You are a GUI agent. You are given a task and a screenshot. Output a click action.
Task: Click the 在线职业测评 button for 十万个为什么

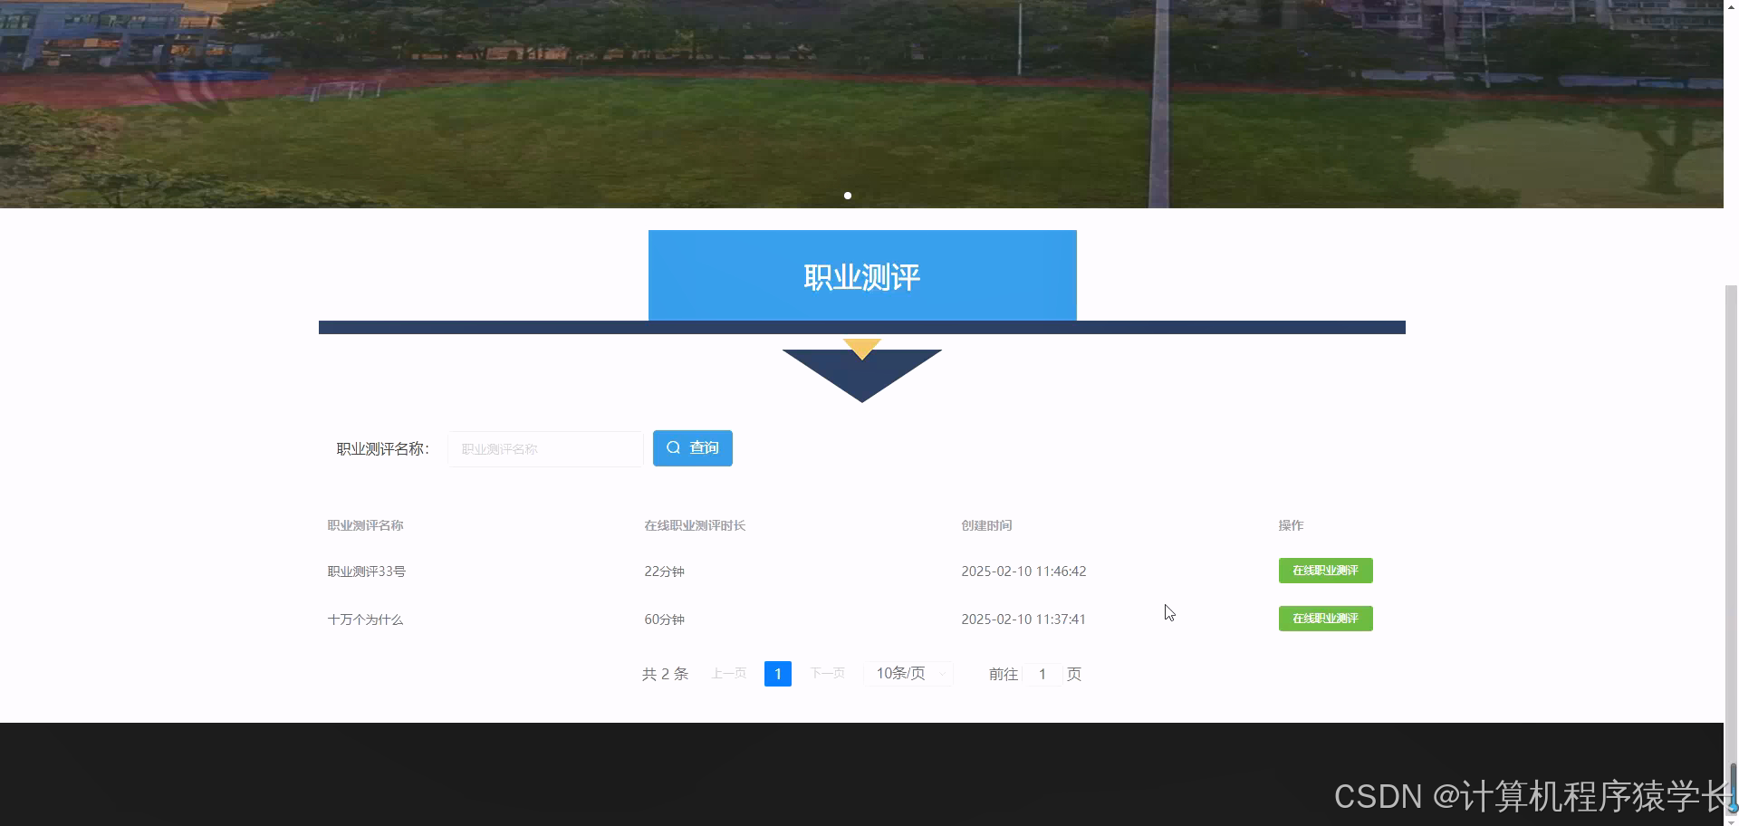tap(1325, 619)
